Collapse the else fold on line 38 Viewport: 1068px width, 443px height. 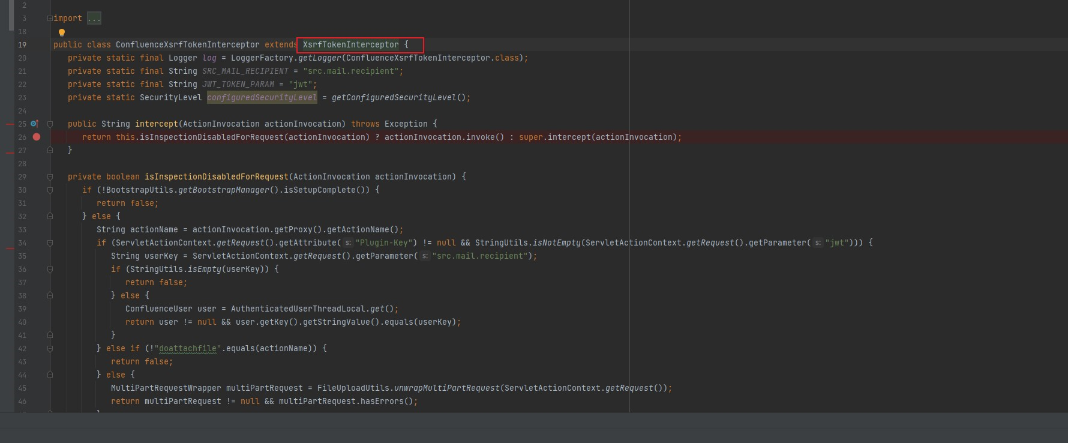click(50, 296)
